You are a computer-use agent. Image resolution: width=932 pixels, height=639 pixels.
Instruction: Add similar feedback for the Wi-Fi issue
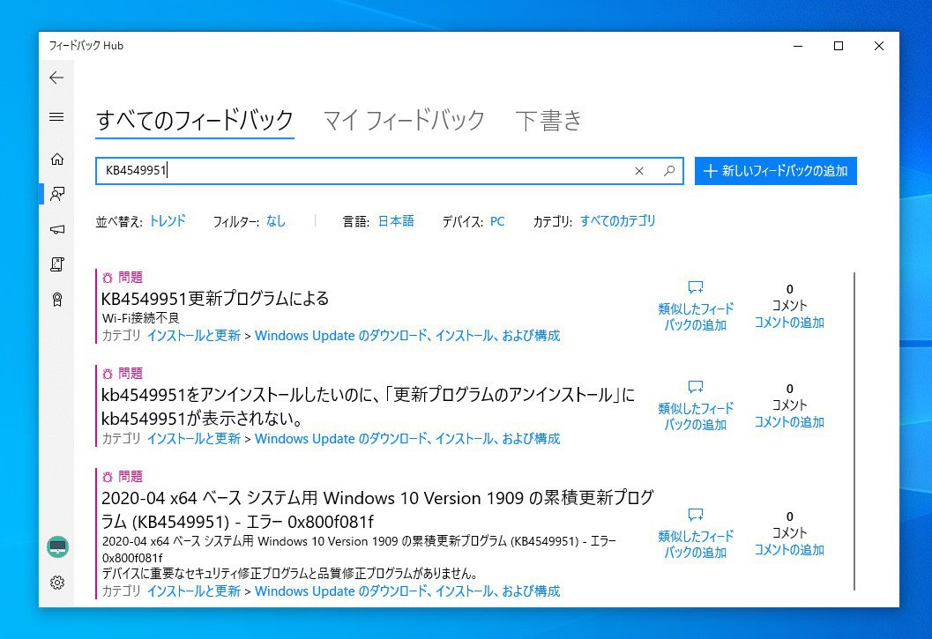tap(696, 306)
